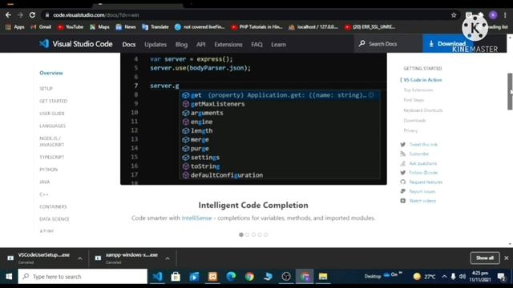Click the Search Docs field

pos(388,44)
